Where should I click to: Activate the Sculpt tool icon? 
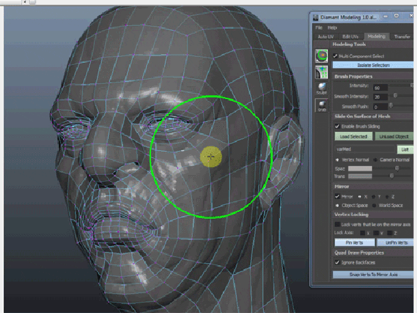click(321, 88)
